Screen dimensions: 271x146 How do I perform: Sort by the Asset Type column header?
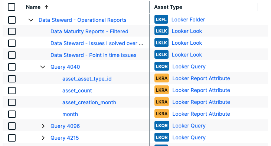click(168, 7)
